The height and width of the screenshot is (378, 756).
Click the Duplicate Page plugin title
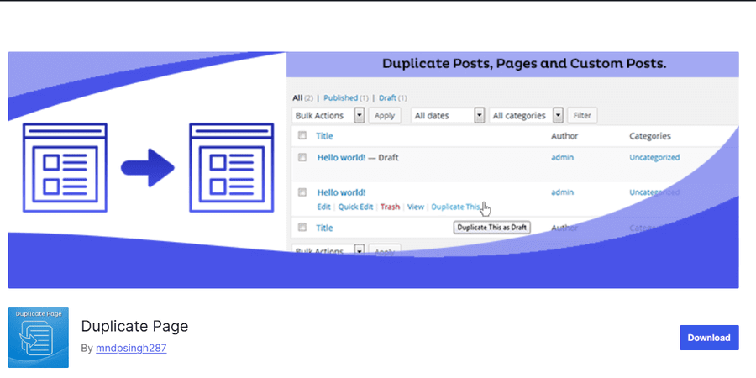click(134, 327)
